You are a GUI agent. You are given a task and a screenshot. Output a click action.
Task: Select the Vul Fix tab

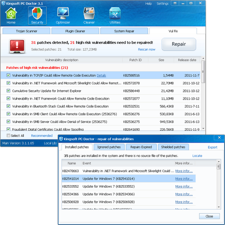(173, 31)
